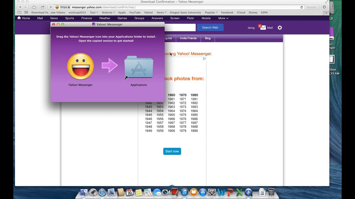Show the Reading List bookmarks book icon
This screenshot has width=355, height=199.
click(x=19, y=12)
